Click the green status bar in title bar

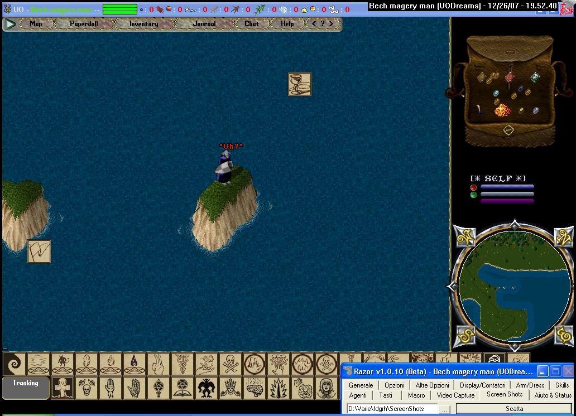[120, 9]
